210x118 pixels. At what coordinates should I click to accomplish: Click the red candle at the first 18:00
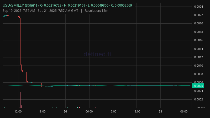tap(42, 85)
